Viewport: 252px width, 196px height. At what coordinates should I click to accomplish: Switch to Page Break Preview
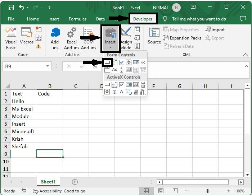pos(175,191)
